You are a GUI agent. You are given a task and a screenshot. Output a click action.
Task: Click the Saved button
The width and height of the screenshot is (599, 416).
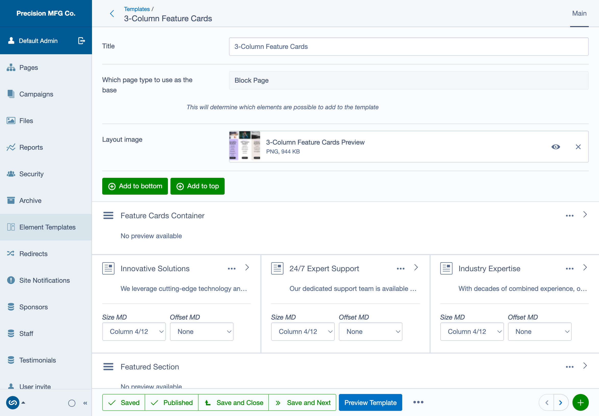124,402
